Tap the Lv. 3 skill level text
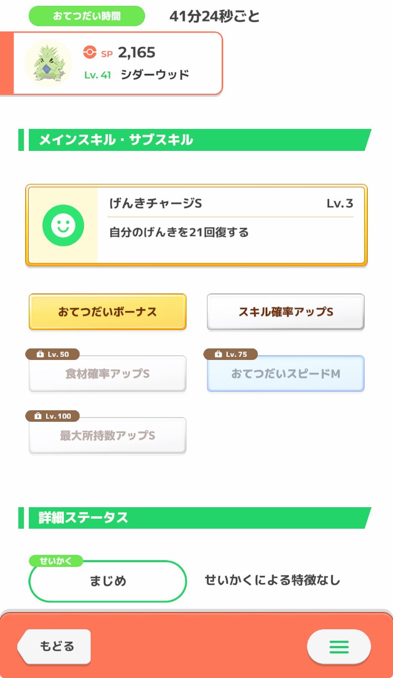 click(x=340, y=203)
